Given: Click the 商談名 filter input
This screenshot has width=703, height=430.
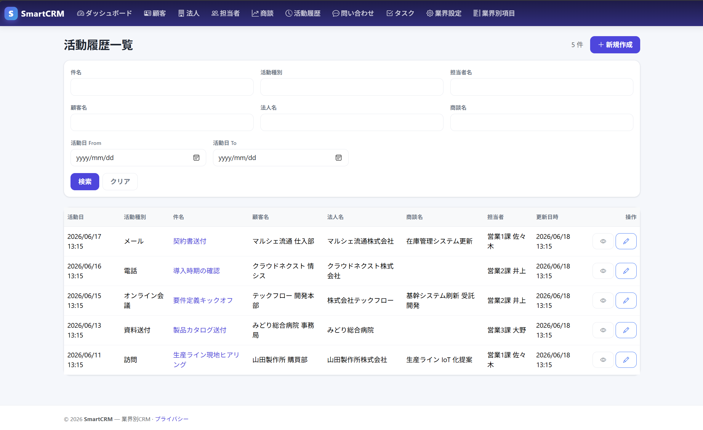Looking at the screenshot, I should 542,122.
